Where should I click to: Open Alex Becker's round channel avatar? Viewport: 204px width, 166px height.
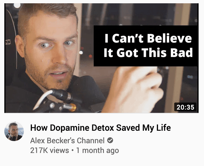(14, 131)
